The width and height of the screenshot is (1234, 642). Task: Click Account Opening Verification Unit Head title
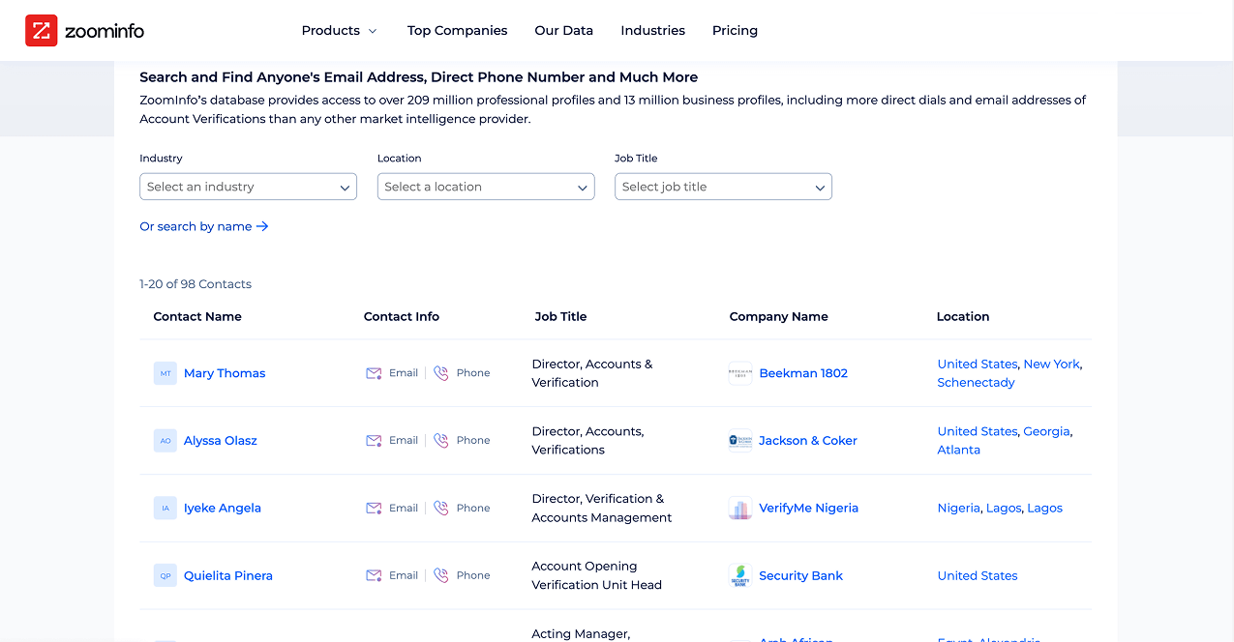point(596,576)
